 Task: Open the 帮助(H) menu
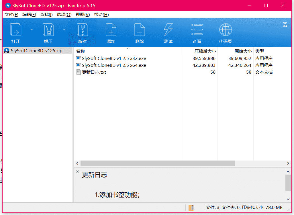coord(101,15)
